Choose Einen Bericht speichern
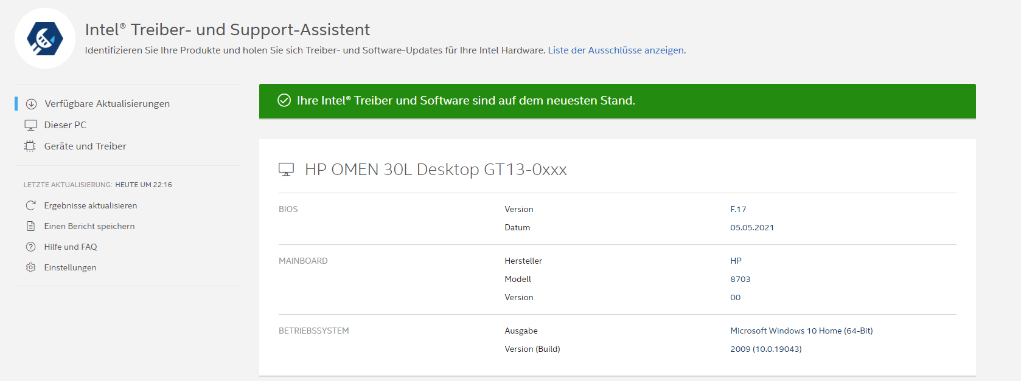The image size is (1021, 381). [x=89, y=226]
